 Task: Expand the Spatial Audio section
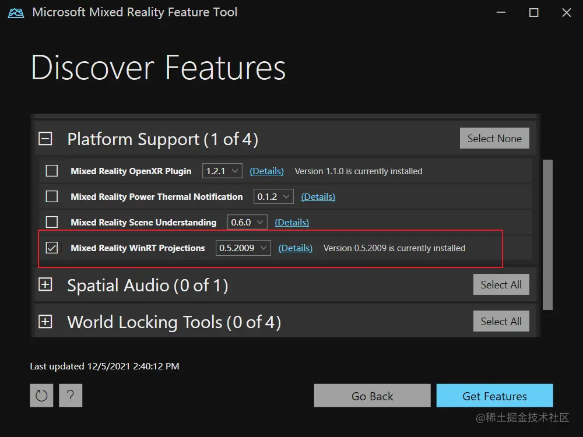point(45,285)
